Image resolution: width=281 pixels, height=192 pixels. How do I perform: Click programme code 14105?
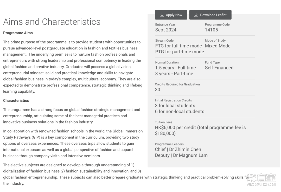(x=211, y=30)
